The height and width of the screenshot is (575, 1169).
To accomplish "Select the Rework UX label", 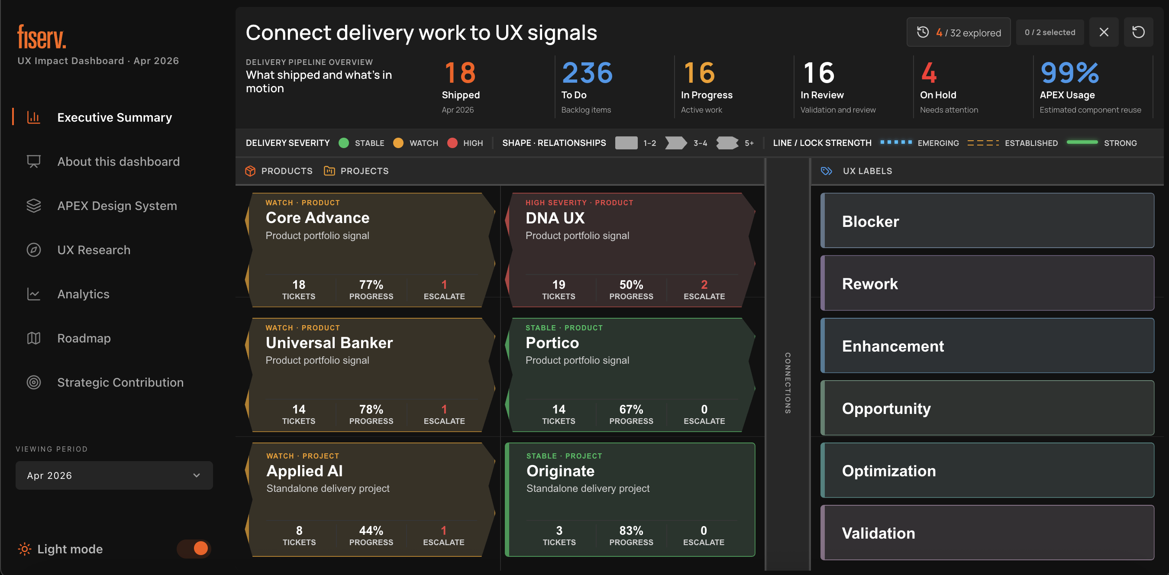I will pos(987,283).
